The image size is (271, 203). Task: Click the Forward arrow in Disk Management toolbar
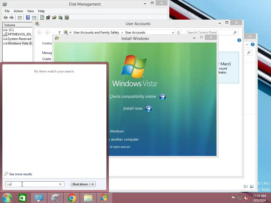12,17
